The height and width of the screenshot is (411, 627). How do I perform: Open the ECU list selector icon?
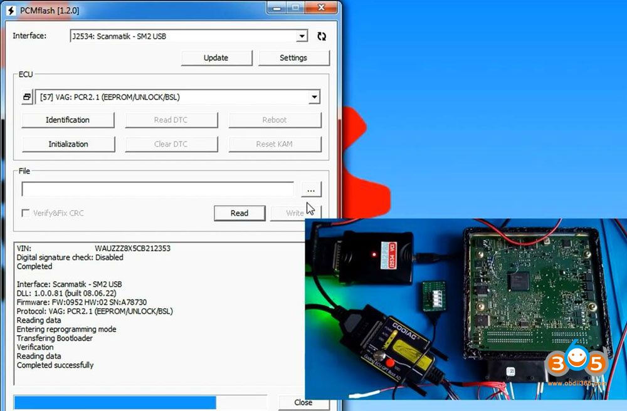tap(27, 97)
